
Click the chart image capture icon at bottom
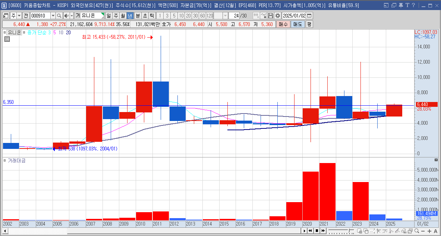pos(410,231)
